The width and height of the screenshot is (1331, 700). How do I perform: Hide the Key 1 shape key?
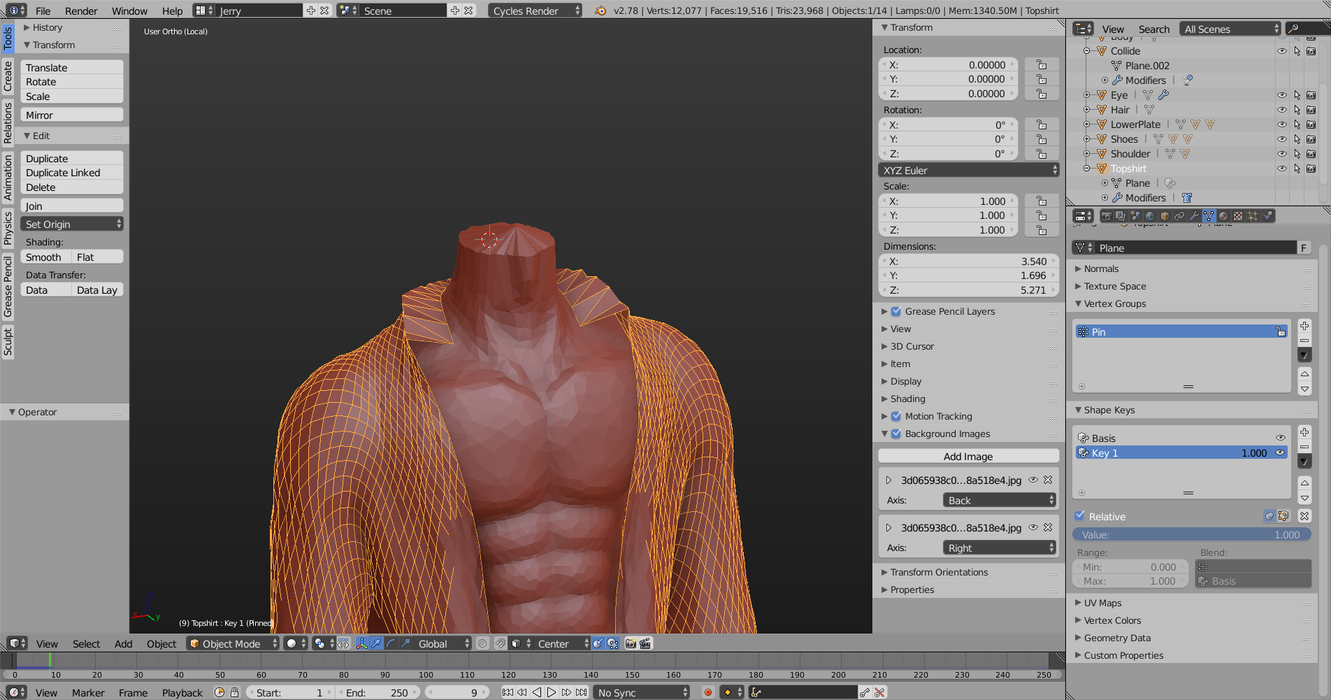[x=1280, y=452]
